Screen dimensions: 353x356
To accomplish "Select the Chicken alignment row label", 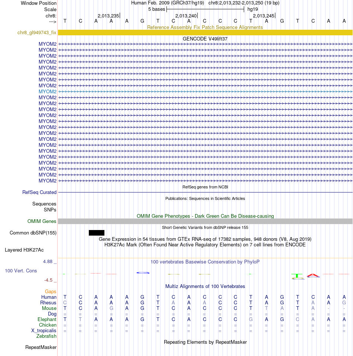I will [48, 325].
